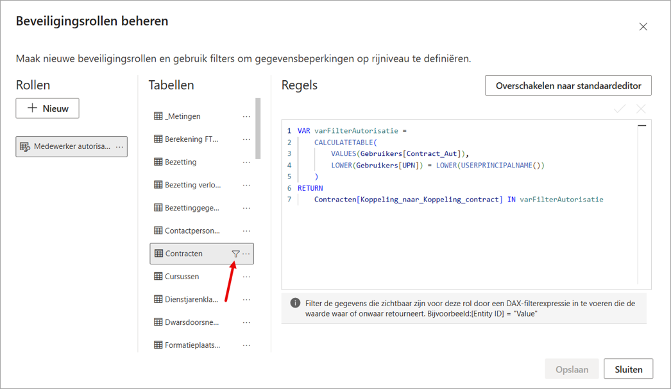Click the table icon next to Bezetting verlo...

tap(158, 185)
